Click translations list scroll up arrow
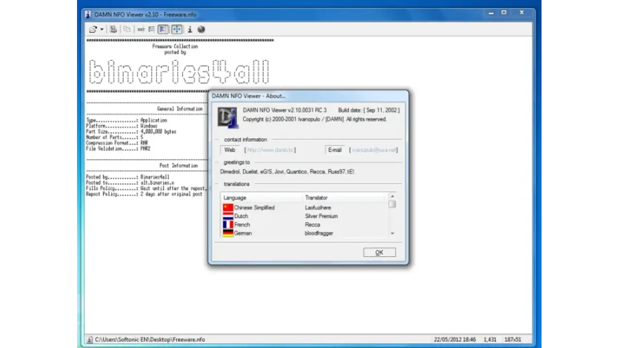620x348 pixels. point(392,196)
